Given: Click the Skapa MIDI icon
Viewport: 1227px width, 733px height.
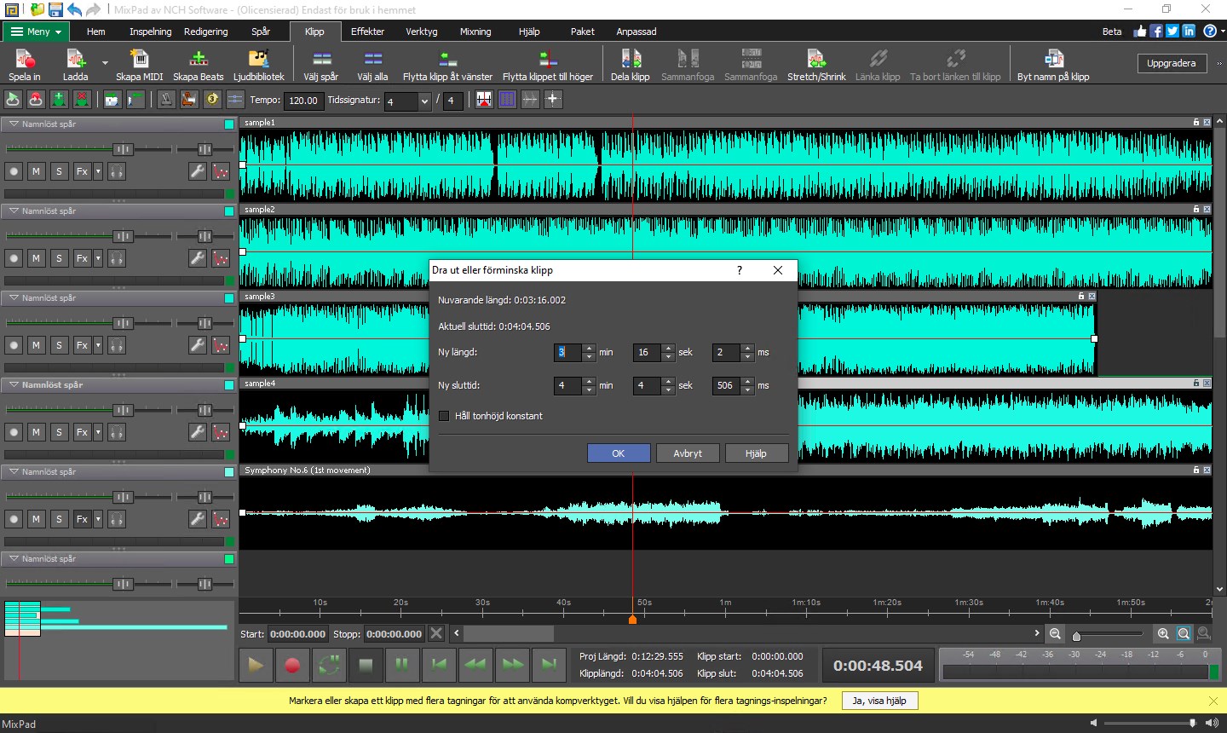Looking at the screenshot, I should (139, 64).
